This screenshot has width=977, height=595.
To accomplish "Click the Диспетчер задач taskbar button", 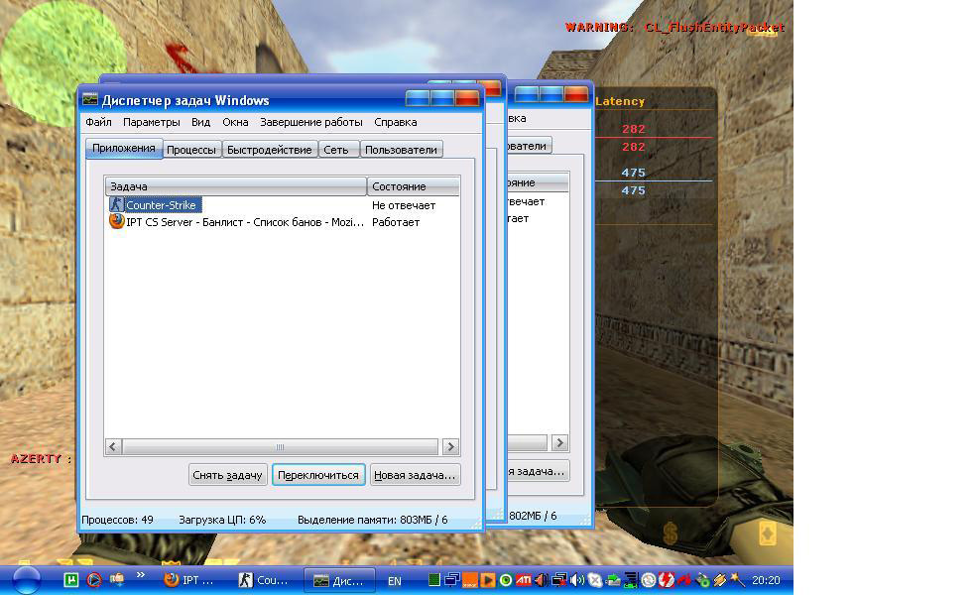I will [339, 580].
